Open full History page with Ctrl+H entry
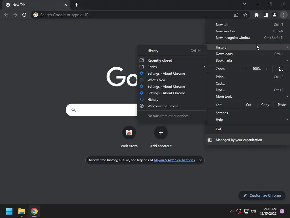 pos(172,51)
